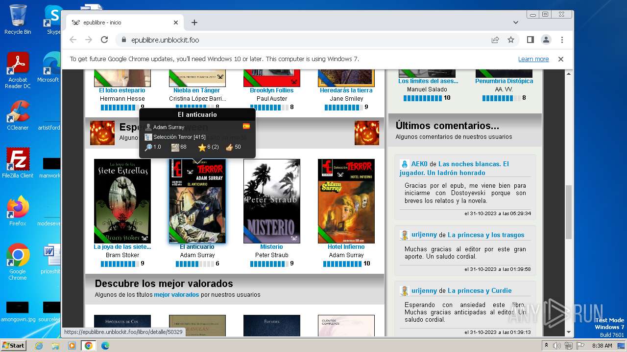Click the mejor valorados link
Image resolution: width=627 pixels, height=352 pixels.
(x=176, y=295)
